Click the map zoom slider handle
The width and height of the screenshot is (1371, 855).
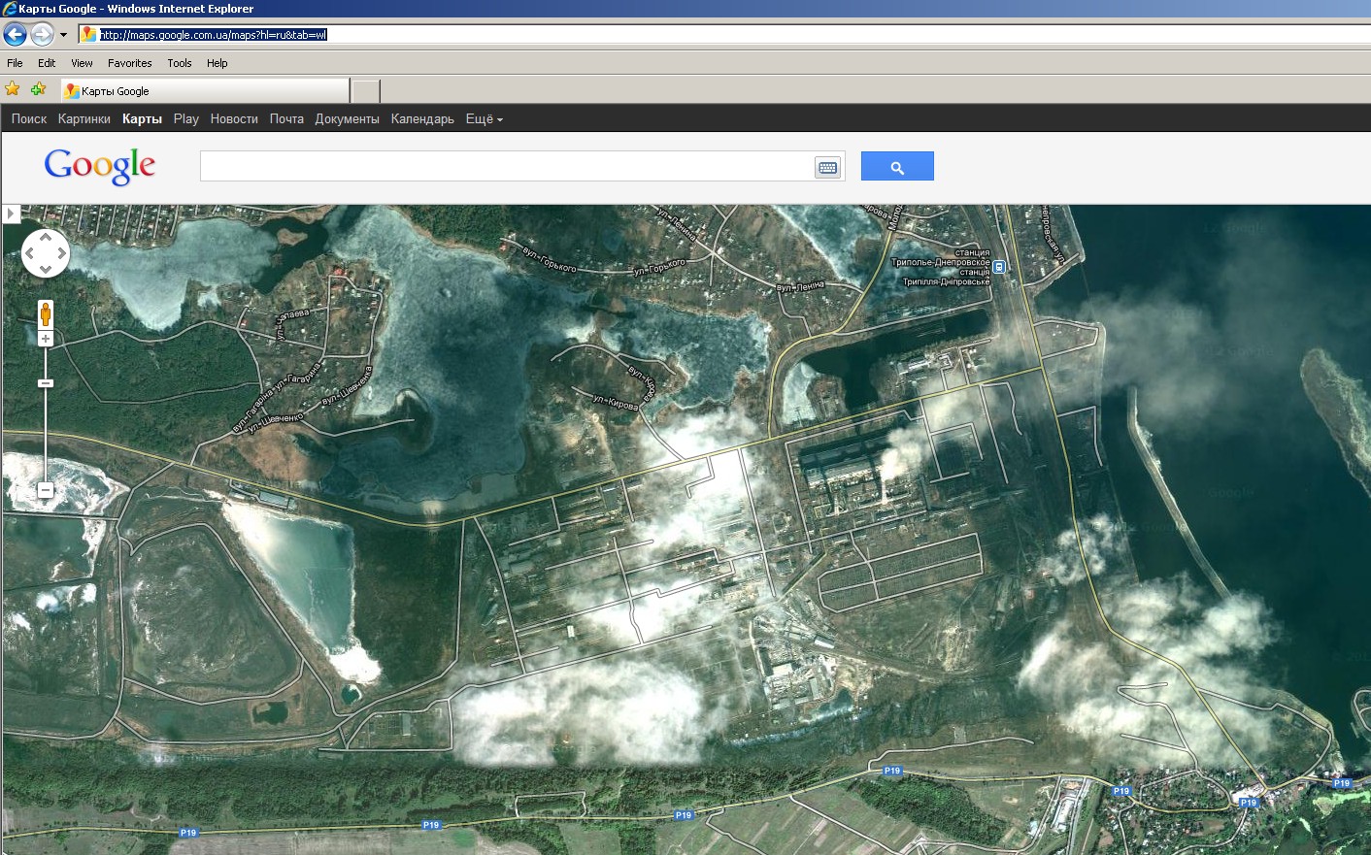coord(46,383)
